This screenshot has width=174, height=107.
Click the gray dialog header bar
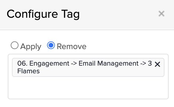click(87, 15)
